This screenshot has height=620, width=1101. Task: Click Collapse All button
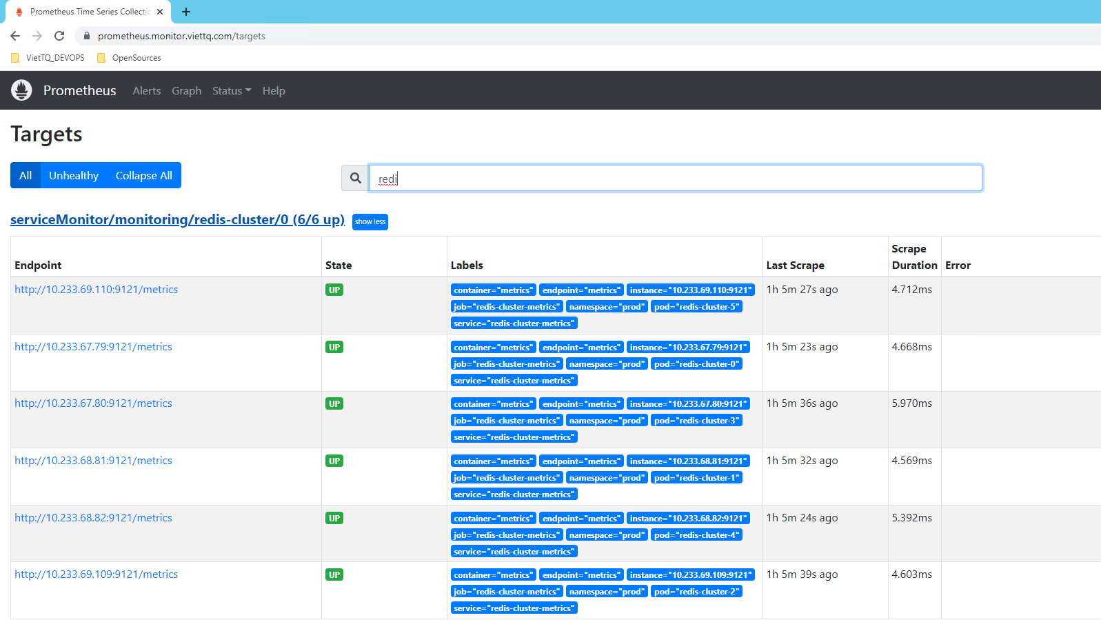coord(144,175)
